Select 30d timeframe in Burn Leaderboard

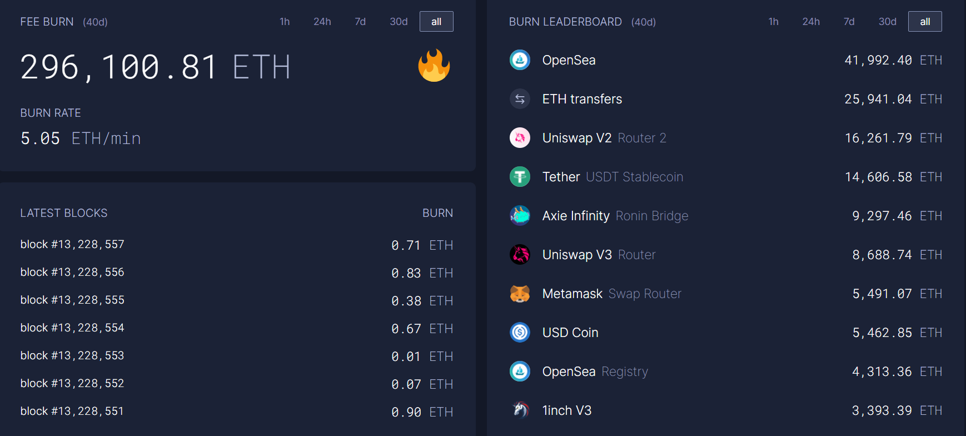tap(887, 22)
